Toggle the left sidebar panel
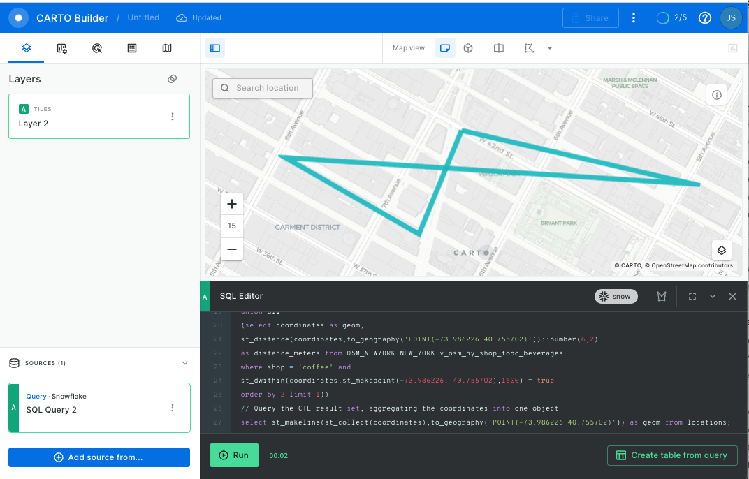749x479 pixels. click(x=215, y=48)
